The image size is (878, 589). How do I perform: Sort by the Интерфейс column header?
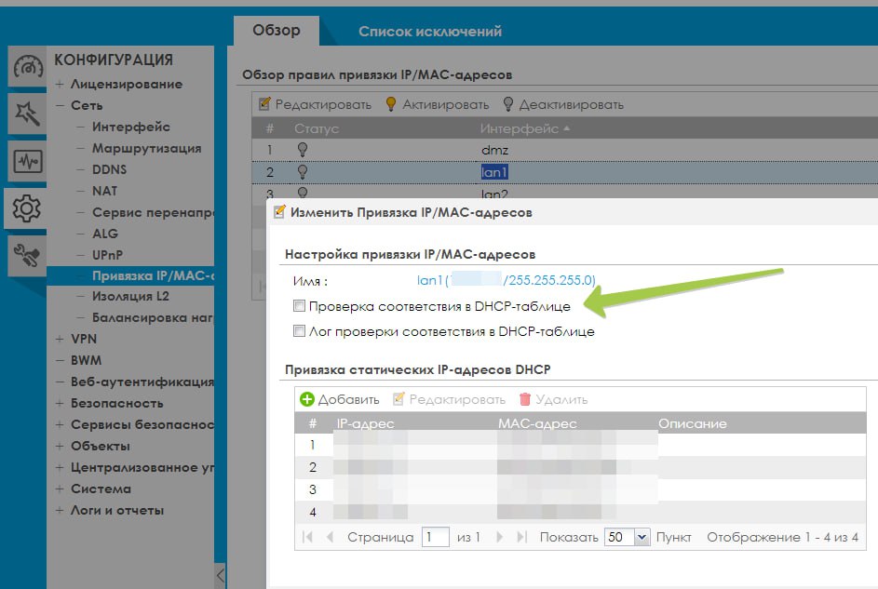[x=520, y=128]
